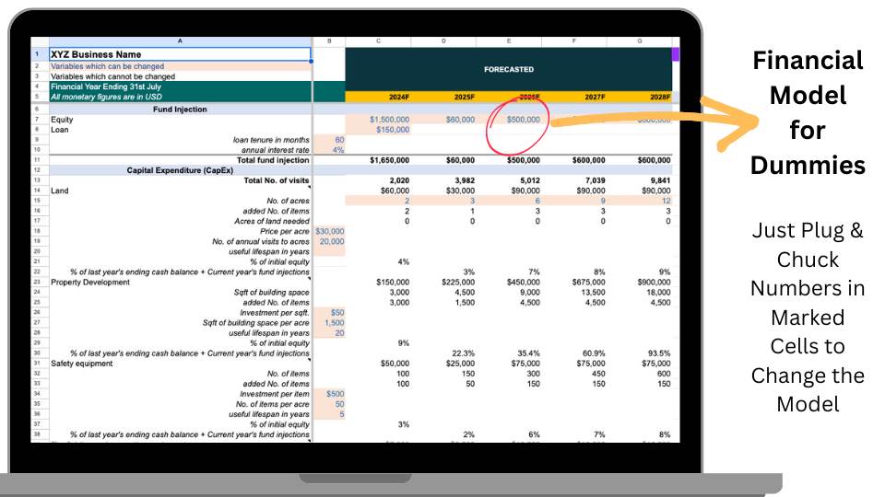Select visits value 2,020

coord(399,180)
